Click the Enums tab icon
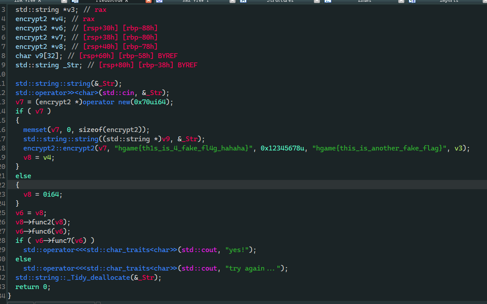The image size is (487, 304). tap(328, 1)
